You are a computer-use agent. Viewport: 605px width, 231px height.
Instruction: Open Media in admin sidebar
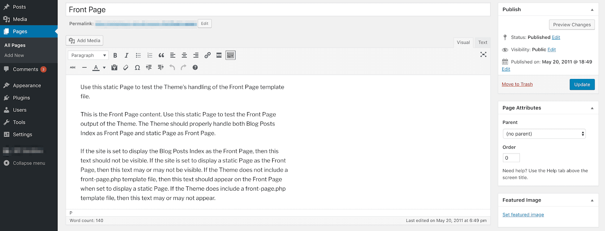coord(29,19)
